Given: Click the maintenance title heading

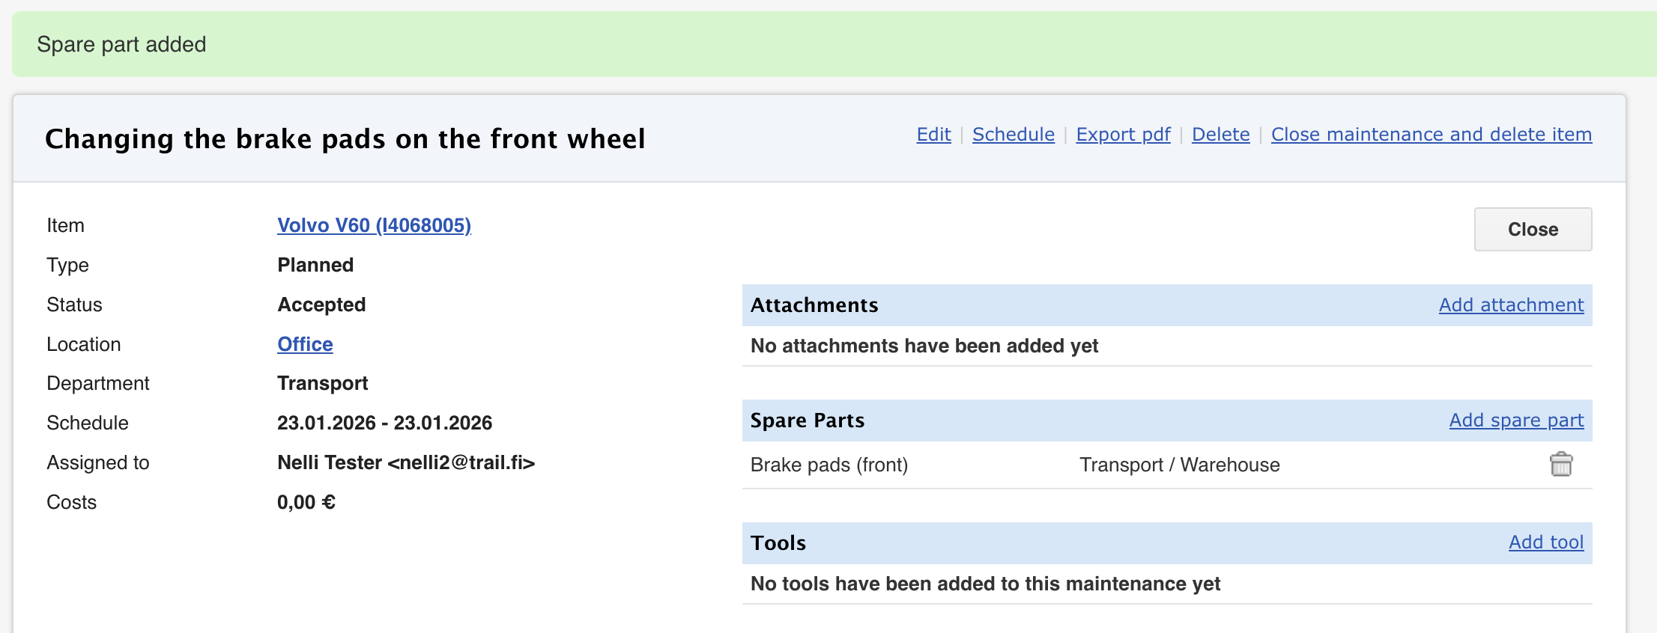Looking at the screenshot, I should tap(345, 139).
